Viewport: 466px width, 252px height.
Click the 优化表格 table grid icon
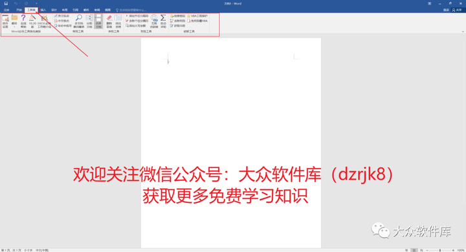pos(118,22)
